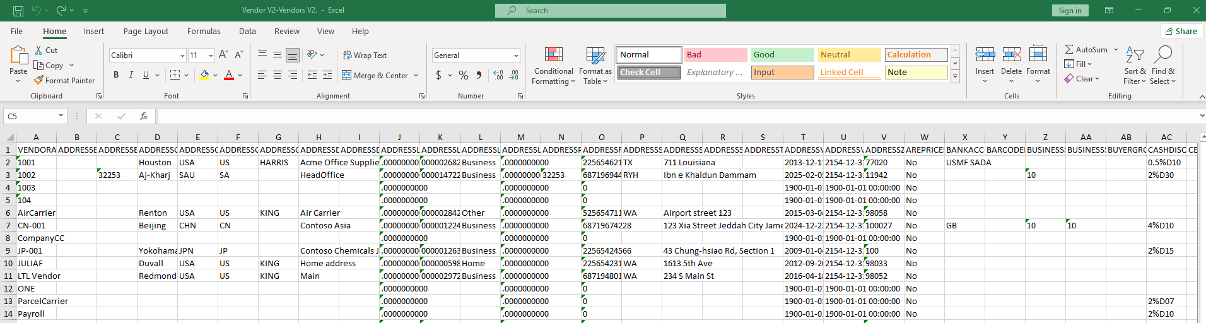Expand Merge & Center dropdown arrow
Image resolution: width=1206 pixels, height=323 pixels.
pos(416,76)
